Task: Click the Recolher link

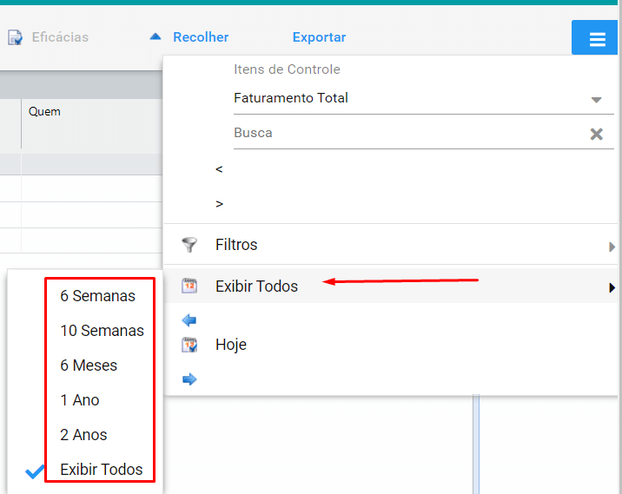Action: [201, 37]
